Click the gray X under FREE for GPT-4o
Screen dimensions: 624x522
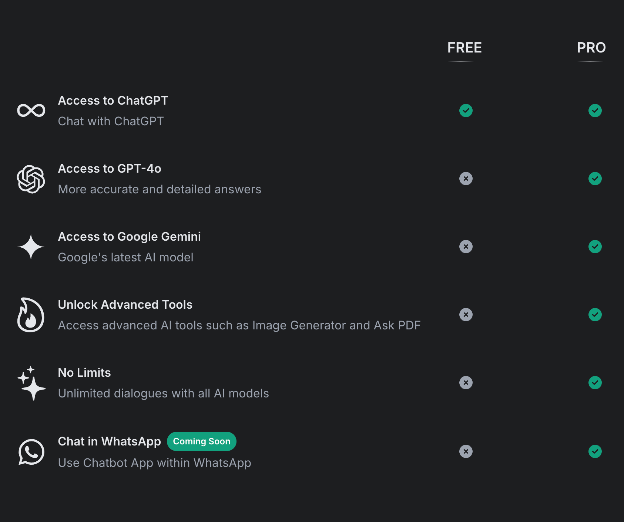click(x=466, y=179)
